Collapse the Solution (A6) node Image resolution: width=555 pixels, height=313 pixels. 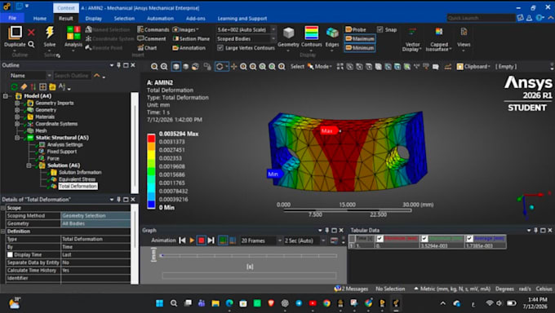point(29,165)
